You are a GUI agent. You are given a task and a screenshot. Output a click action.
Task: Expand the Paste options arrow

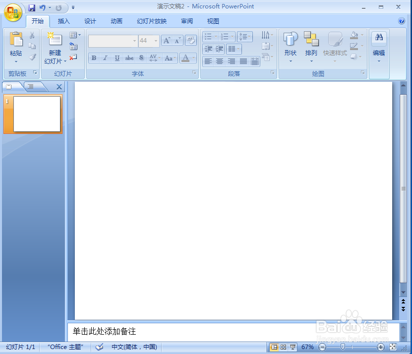coord(16,62)
